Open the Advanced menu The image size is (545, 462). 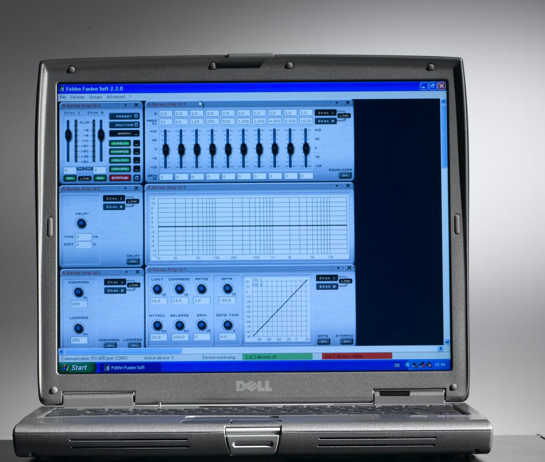(115, 97)
